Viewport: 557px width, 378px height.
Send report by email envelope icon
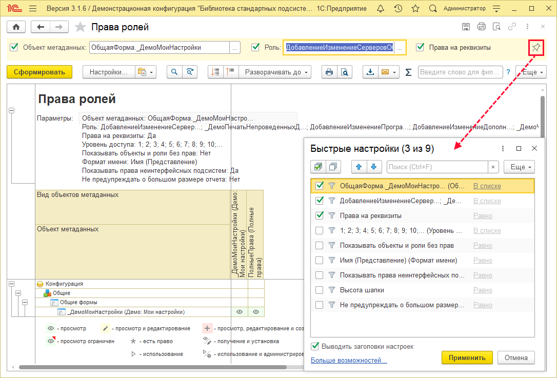[385, 72]
